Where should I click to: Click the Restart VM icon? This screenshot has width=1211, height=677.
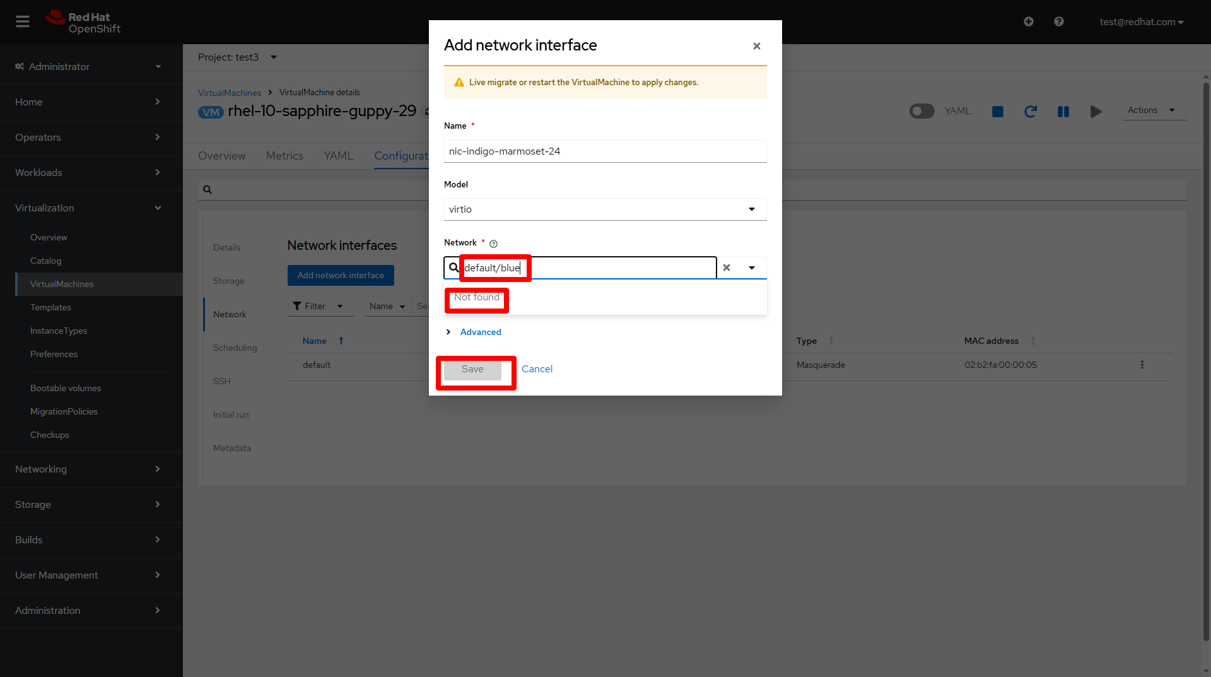coord(1031,112)
